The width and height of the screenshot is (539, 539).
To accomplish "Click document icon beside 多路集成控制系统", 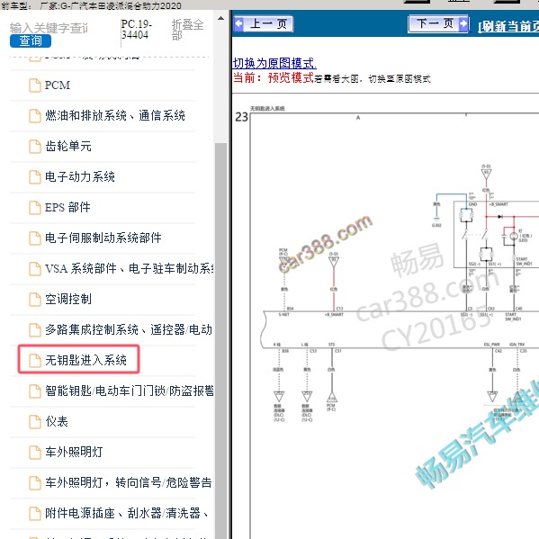I will click(35, 330).
